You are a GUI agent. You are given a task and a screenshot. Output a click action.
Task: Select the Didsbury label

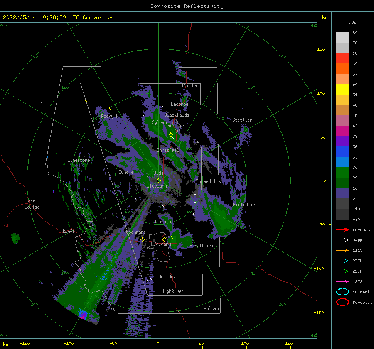pyautogui.click(x=157, y=186)
